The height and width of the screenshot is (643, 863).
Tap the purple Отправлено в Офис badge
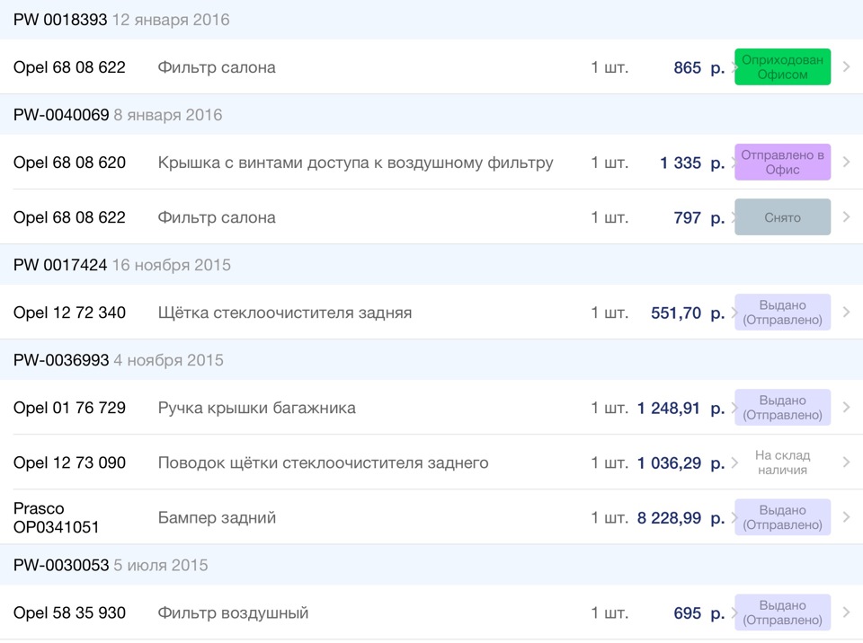pos(782,163)
